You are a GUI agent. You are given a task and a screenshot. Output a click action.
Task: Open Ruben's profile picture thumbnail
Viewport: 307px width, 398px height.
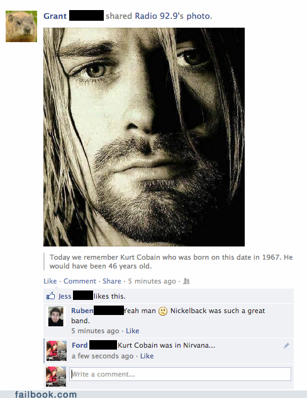click(x=56, y=316)
